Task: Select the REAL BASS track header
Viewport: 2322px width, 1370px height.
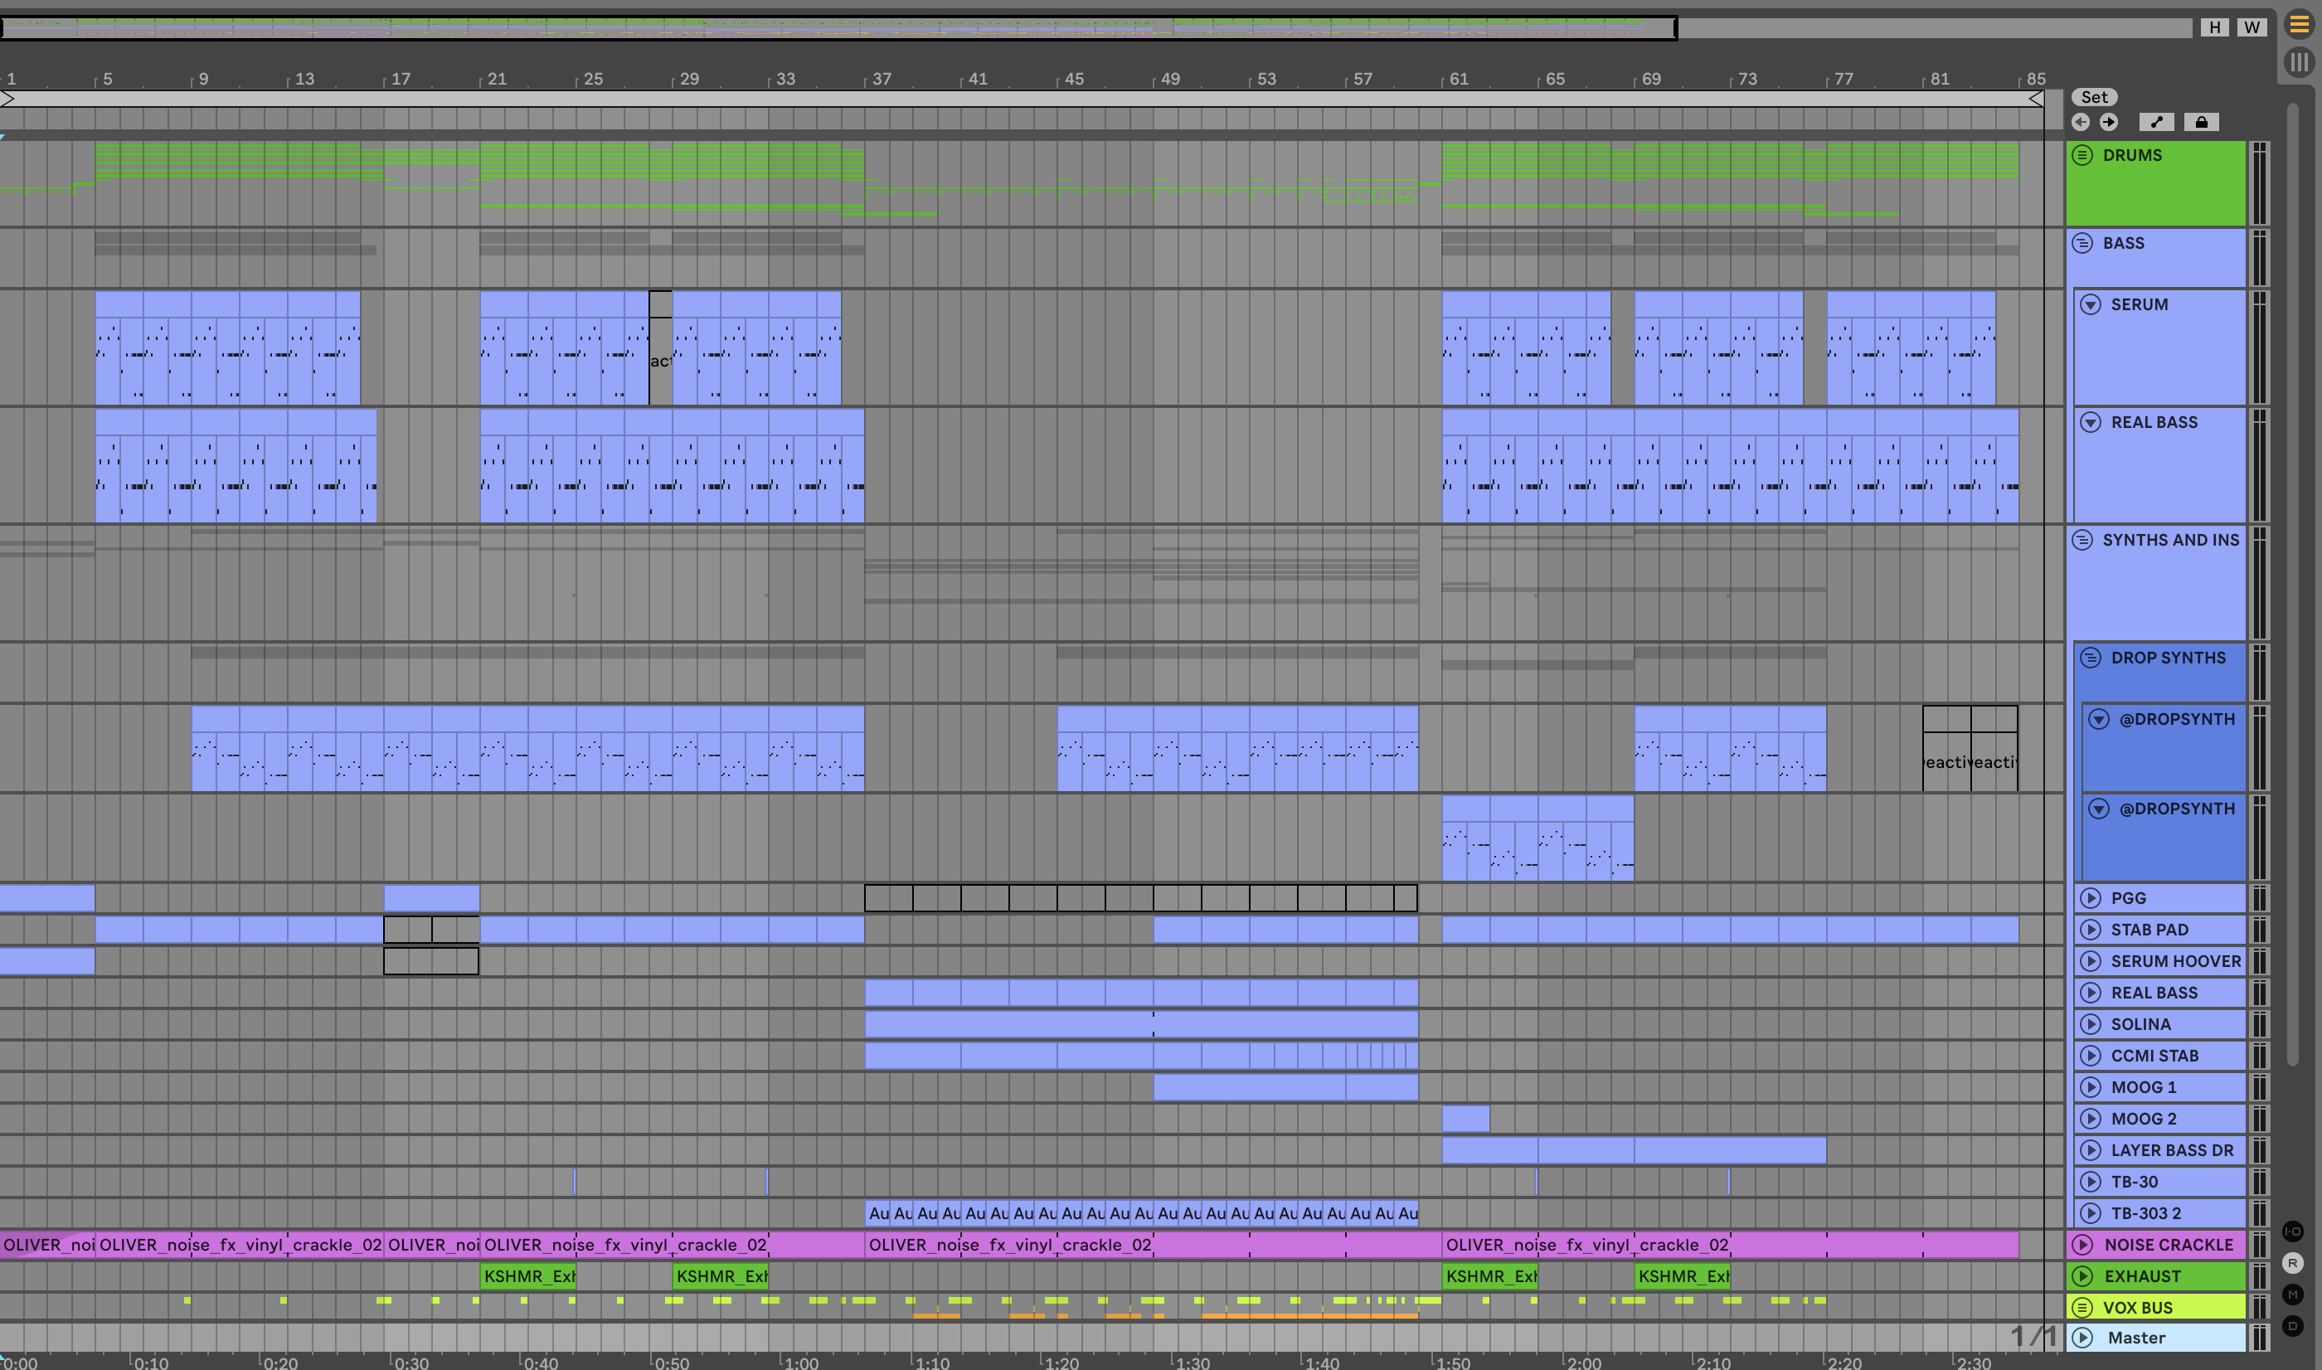Action: click(2155, 423)
